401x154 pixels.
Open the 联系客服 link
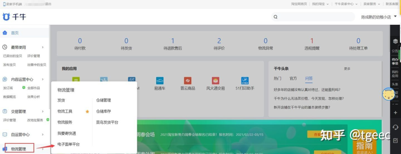(392, 4)
